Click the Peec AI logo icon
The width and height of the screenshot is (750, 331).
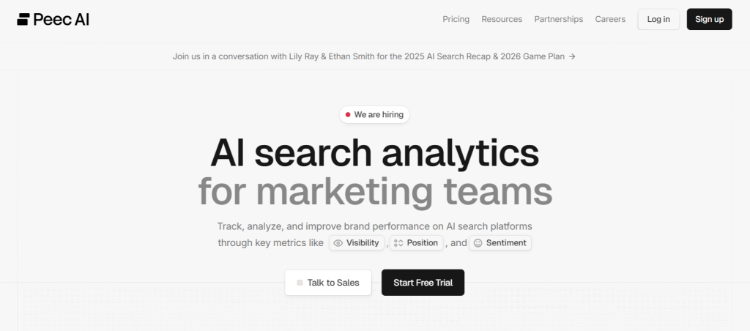coord(23,20)
